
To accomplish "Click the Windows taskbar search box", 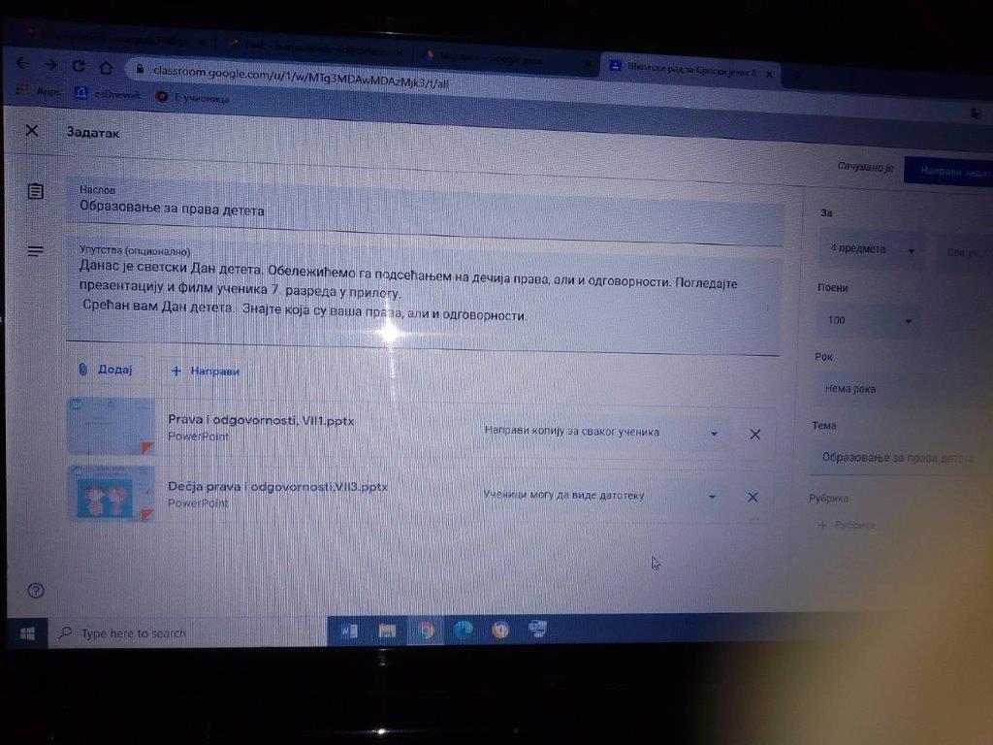I will [x=187, y=632].
